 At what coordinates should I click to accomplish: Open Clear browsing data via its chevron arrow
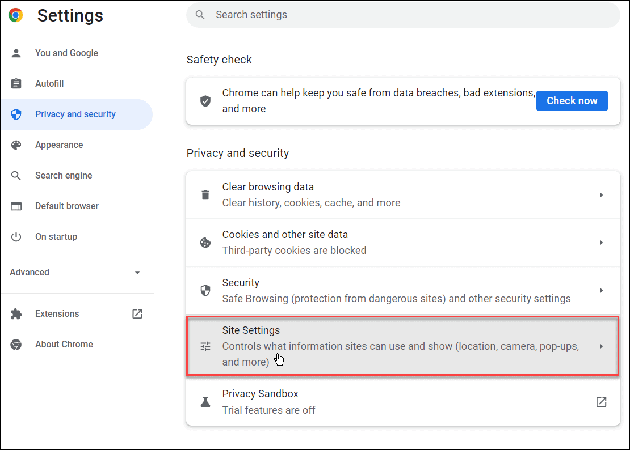click(602, 195)
